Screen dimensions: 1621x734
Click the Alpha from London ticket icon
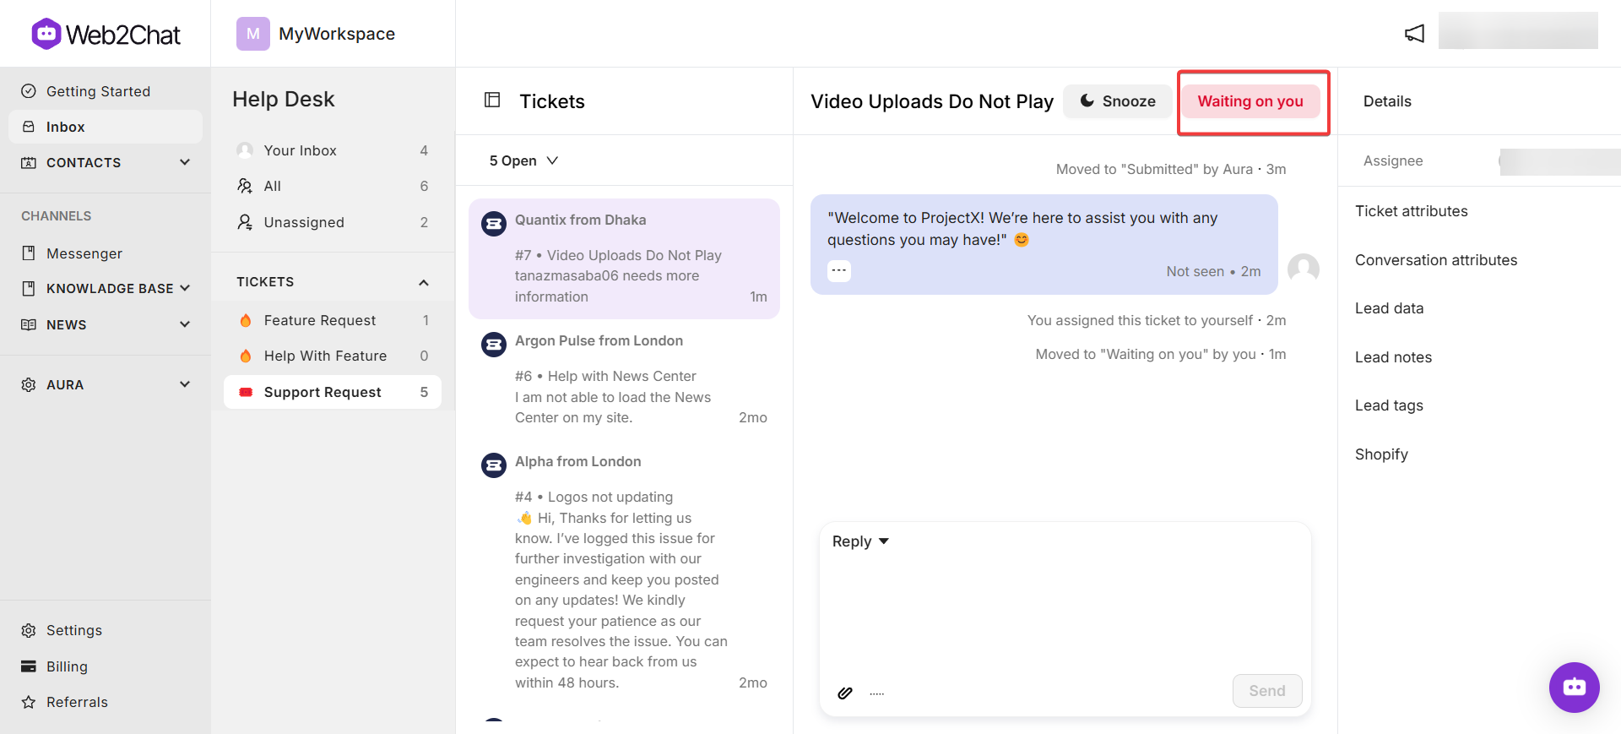[494, 465]
